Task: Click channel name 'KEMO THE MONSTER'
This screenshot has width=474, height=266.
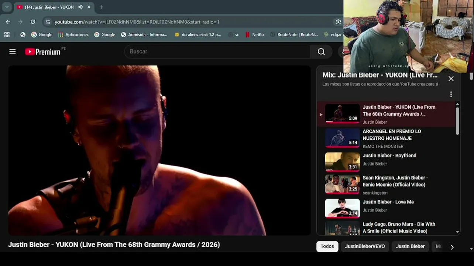Action: pyautogui.click(x=383, y=147)
